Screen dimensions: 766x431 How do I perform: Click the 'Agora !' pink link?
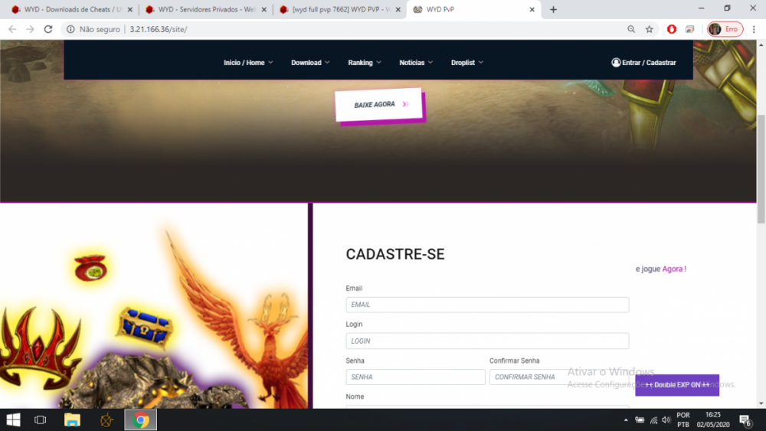(674, 269)
